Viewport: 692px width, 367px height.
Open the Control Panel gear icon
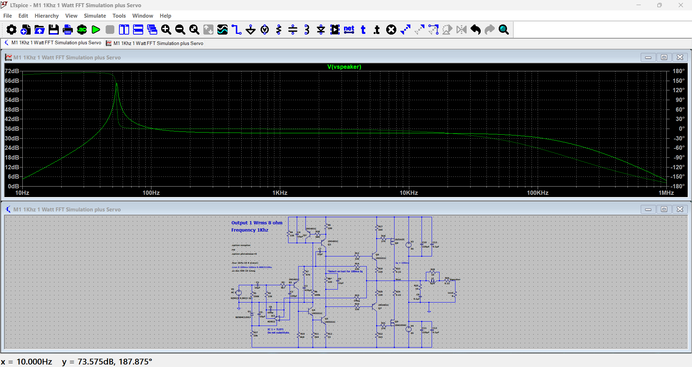coord(12,30)
